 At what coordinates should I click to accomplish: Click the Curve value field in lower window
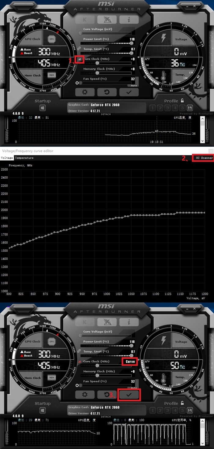(130, 362)
